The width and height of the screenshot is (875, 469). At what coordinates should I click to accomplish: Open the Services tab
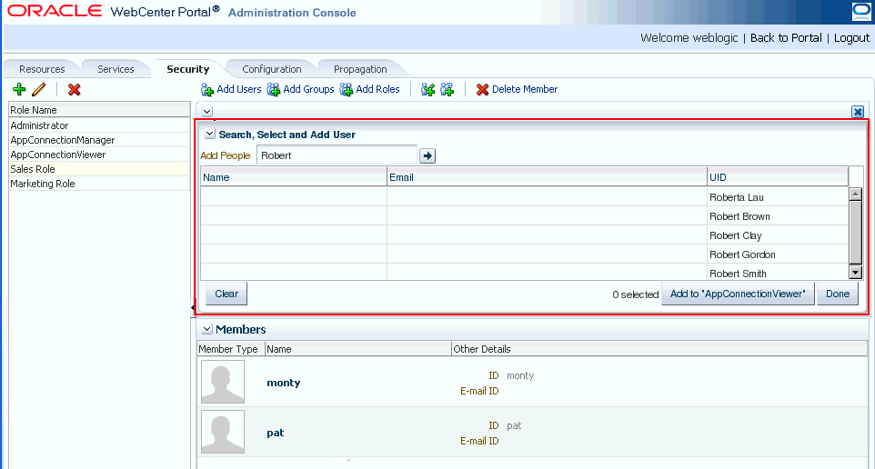pyautogui.click(x=116, y=69)
